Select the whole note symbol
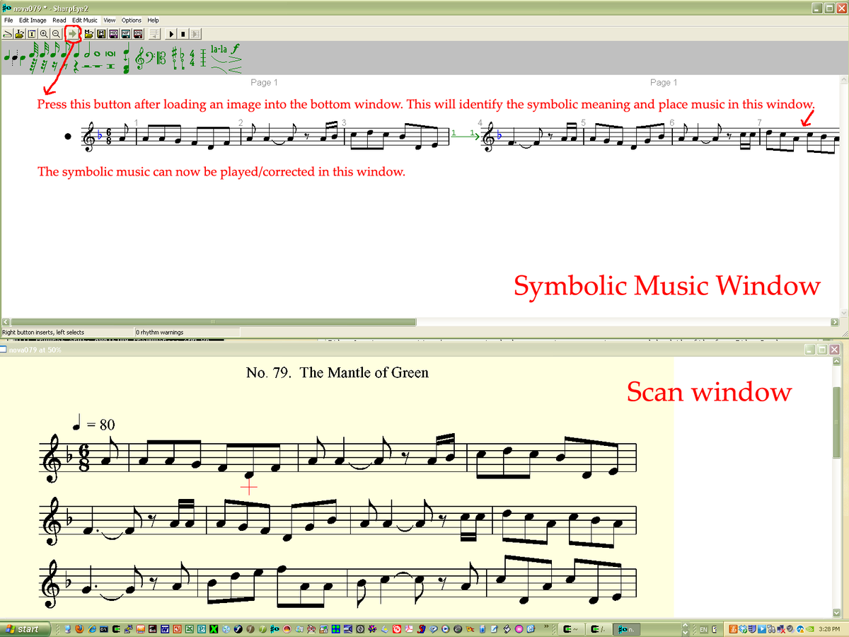Screen dimensions: 849x637 tap(97, 55)
